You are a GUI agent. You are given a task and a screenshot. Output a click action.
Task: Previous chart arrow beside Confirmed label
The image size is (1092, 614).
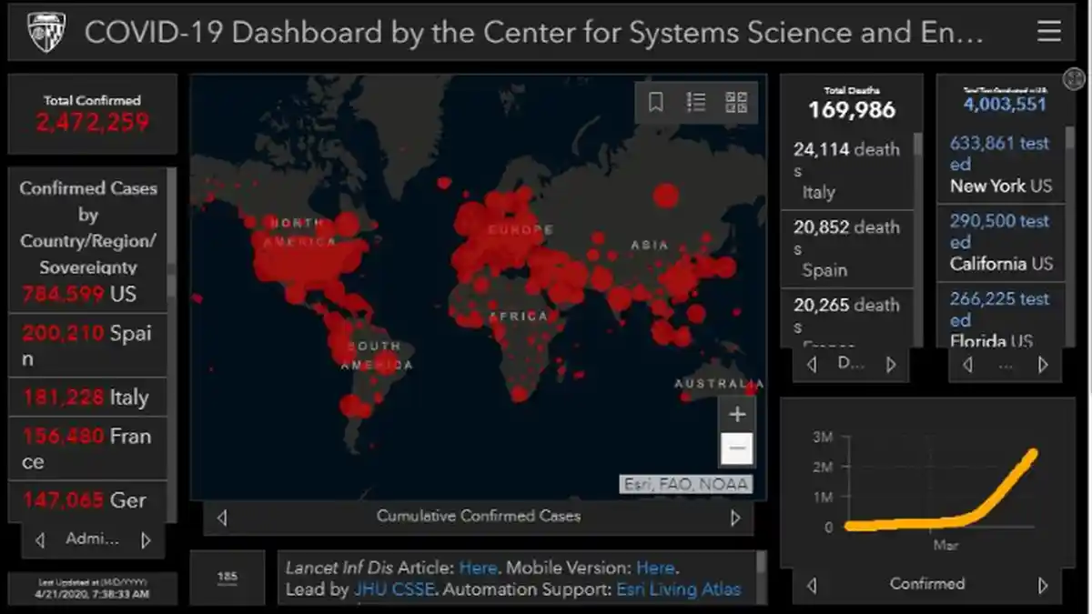(x=812, y=585)
